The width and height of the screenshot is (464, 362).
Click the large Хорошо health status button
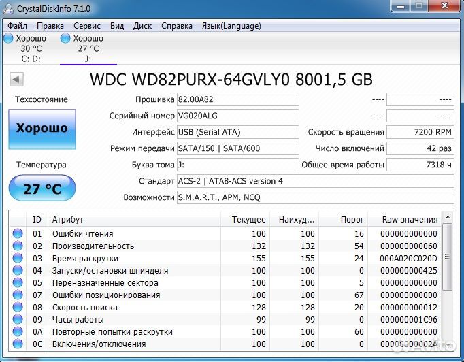(x=42, y=129)
